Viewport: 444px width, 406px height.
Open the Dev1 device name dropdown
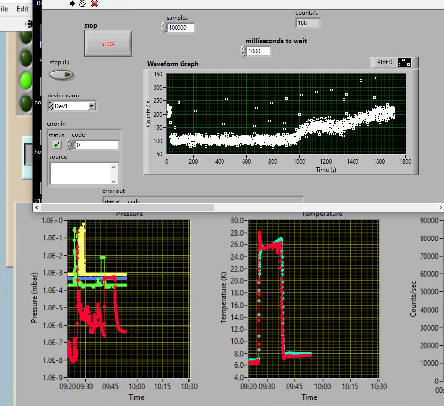click(91, 106)
